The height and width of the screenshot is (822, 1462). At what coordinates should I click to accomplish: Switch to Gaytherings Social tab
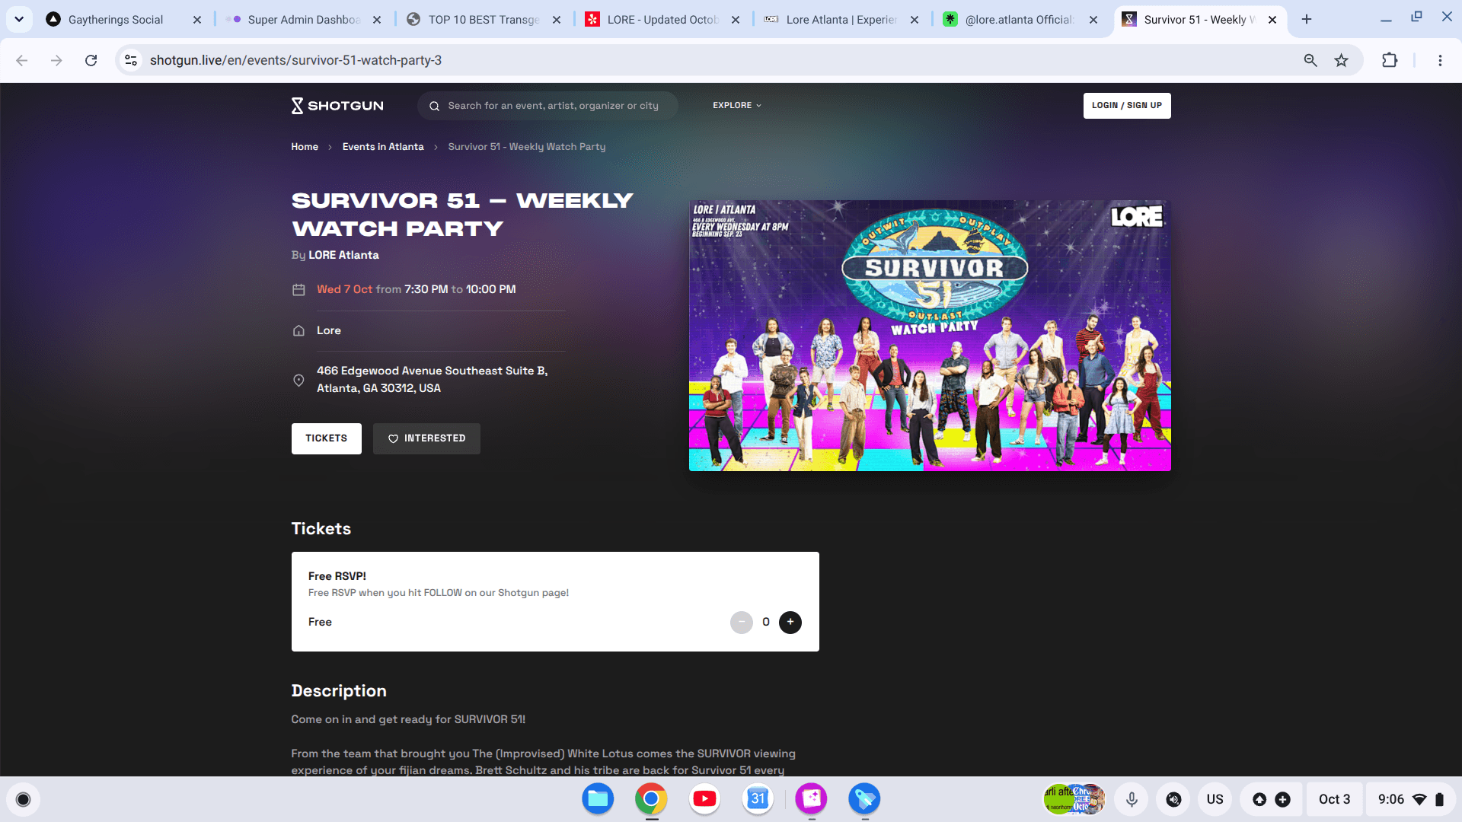point(116,20)
